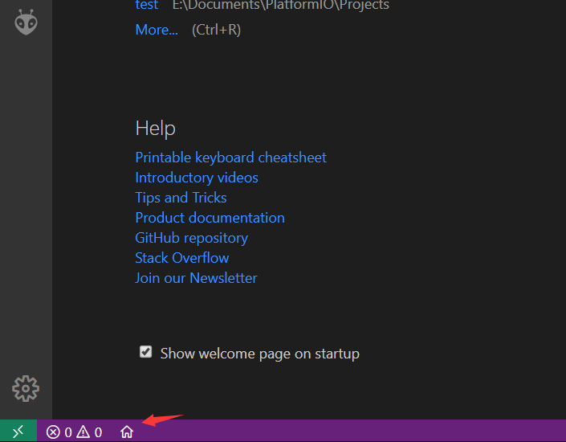The height and width of the screenshot is (442, 566).
Task: Open the Manage gear settings menu
Action: pyautogui.click(x=26, y=388)
